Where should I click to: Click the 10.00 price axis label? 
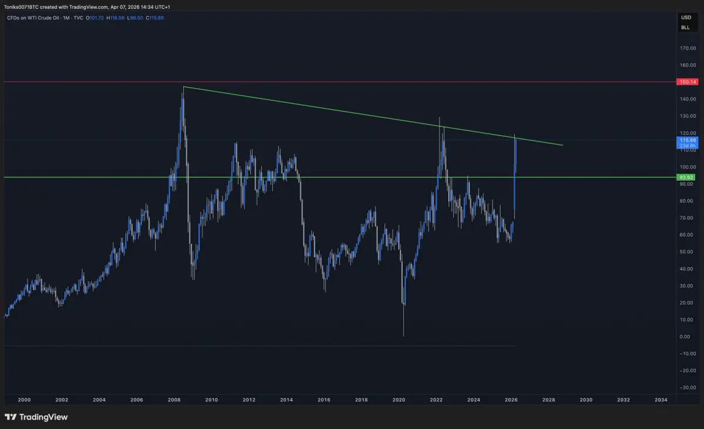tap(686, 320)
